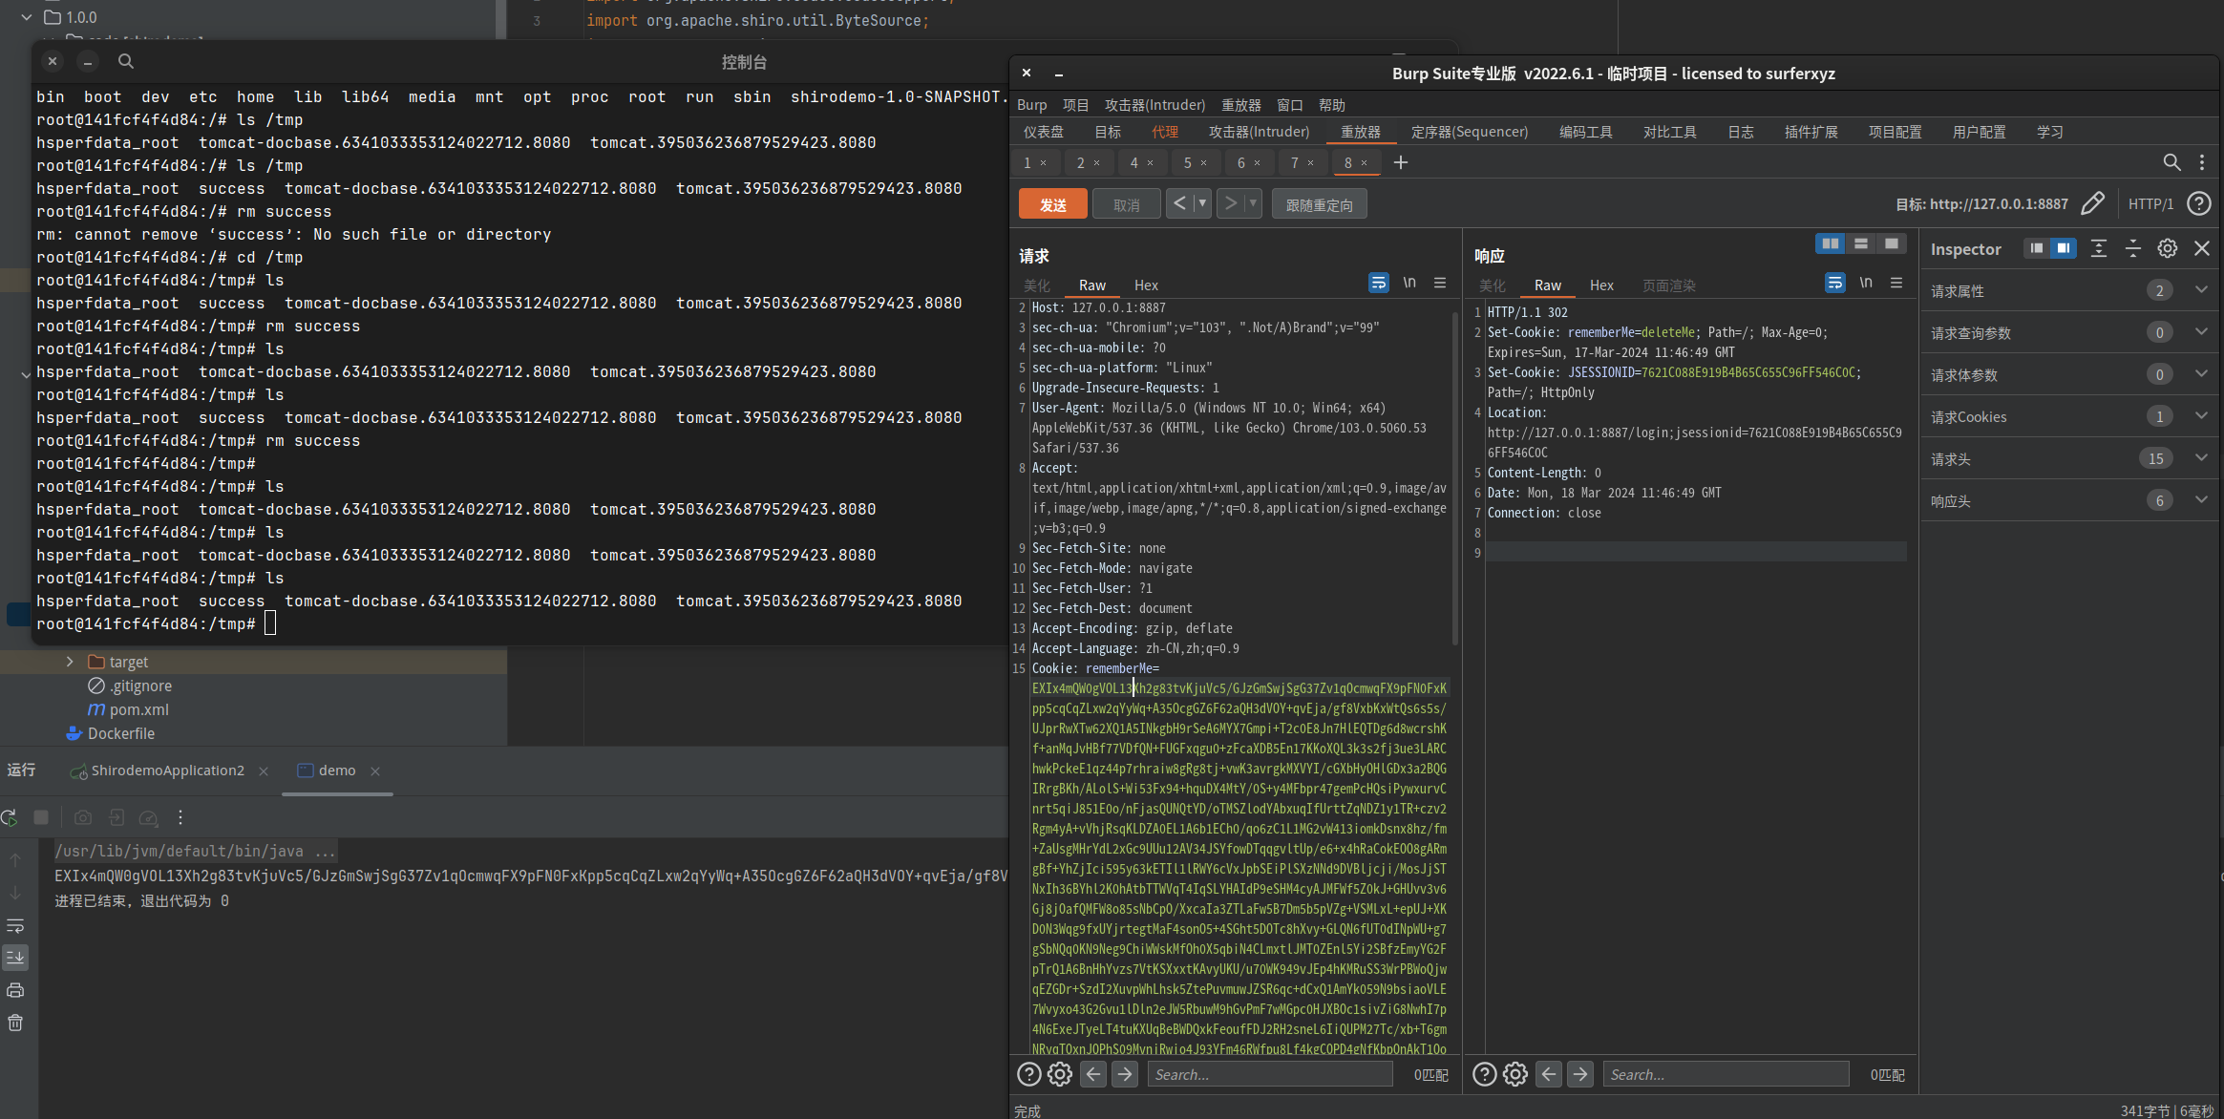This screenshot has height=1119, width=2224.
Task: Search in the console (控制台) terminal window
Action: point(125,61)
